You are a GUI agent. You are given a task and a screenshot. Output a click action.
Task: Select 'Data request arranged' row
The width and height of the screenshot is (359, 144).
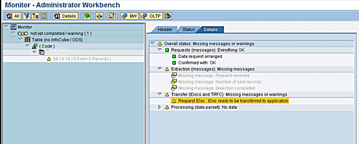pos(200,56)
